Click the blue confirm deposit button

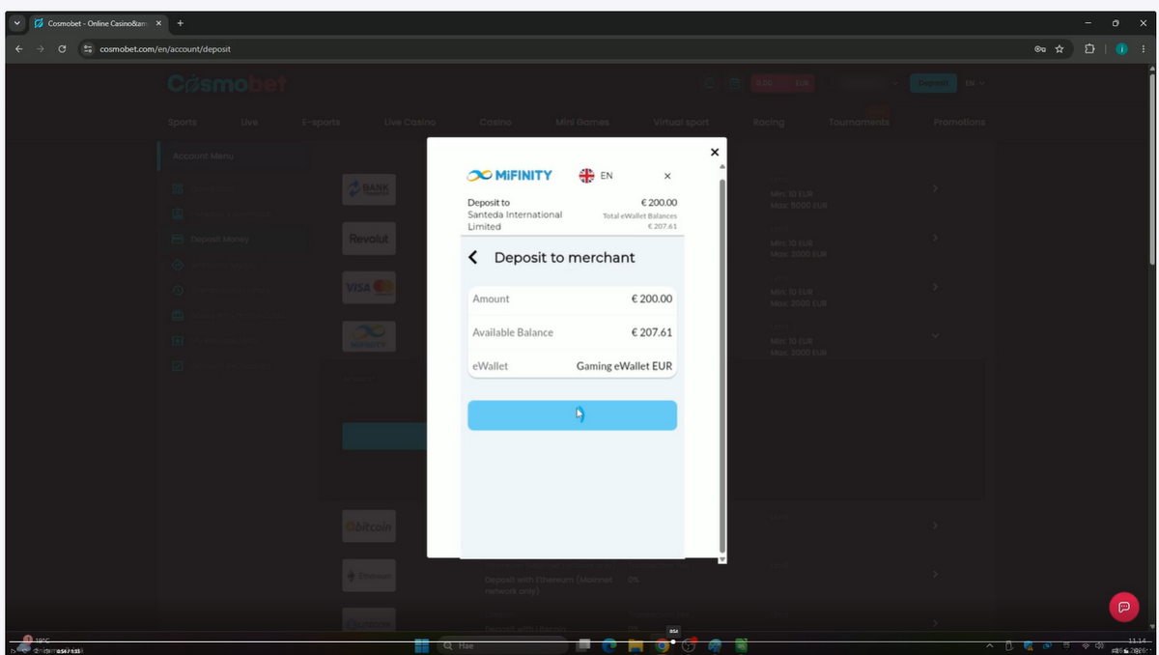(x=572, y=414)
